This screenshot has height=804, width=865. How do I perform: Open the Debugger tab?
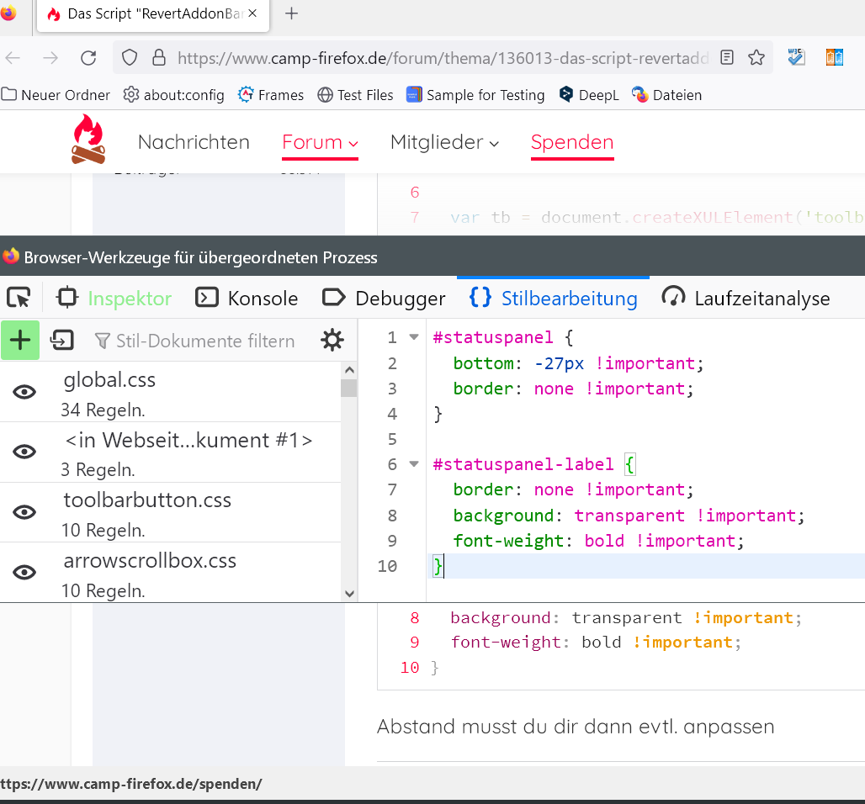pyautogui.click(x=384, y=298)
